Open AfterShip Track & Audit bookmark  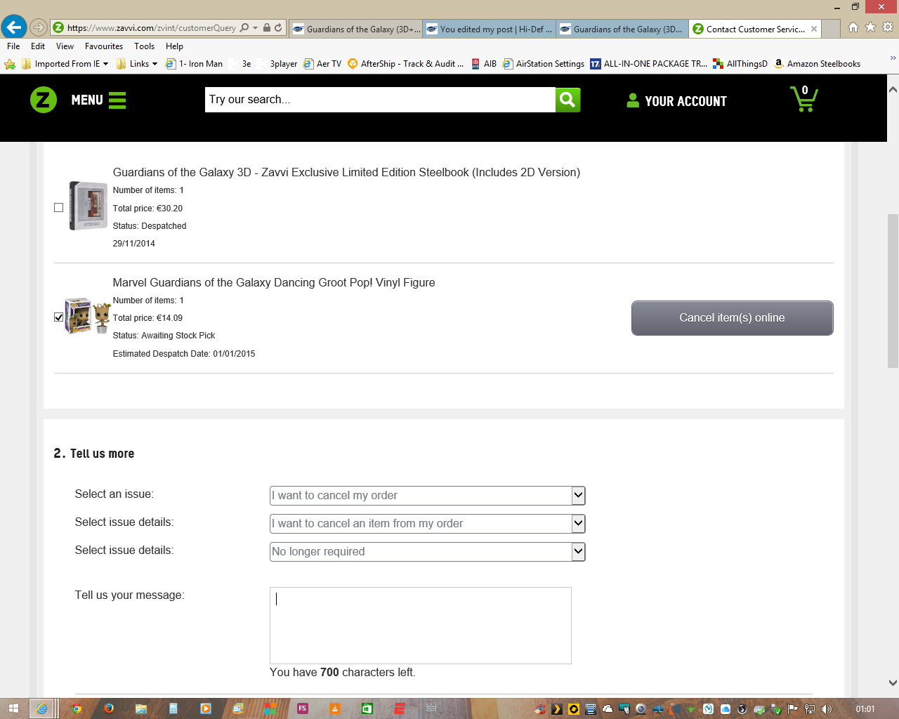coord(405,64)
